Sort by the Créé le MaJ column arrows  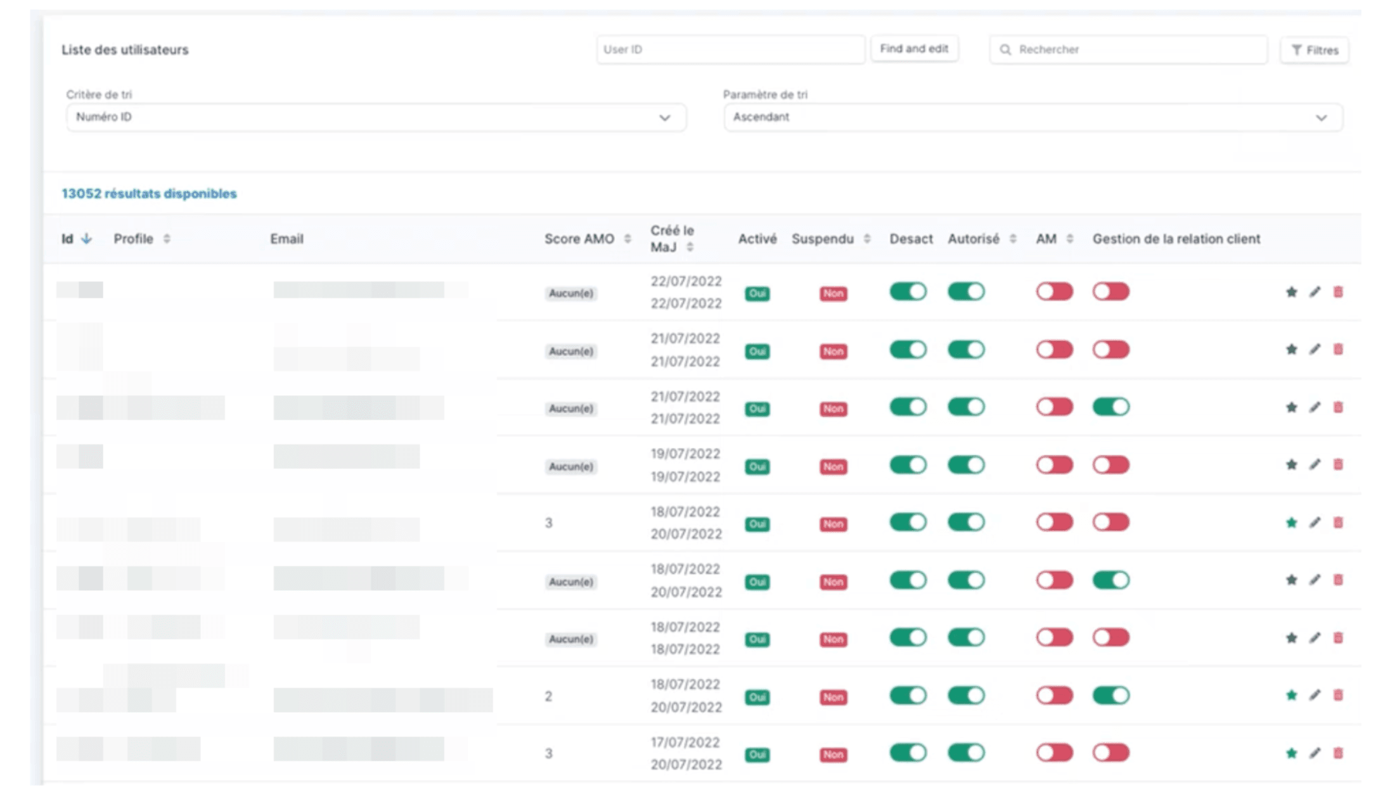coord(690,247)
